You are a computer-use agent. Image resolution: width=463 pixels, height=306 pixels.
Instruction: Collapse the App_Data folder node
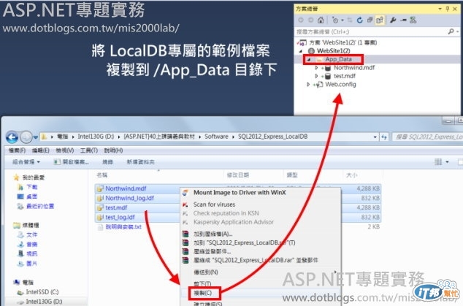click(309, 59)
